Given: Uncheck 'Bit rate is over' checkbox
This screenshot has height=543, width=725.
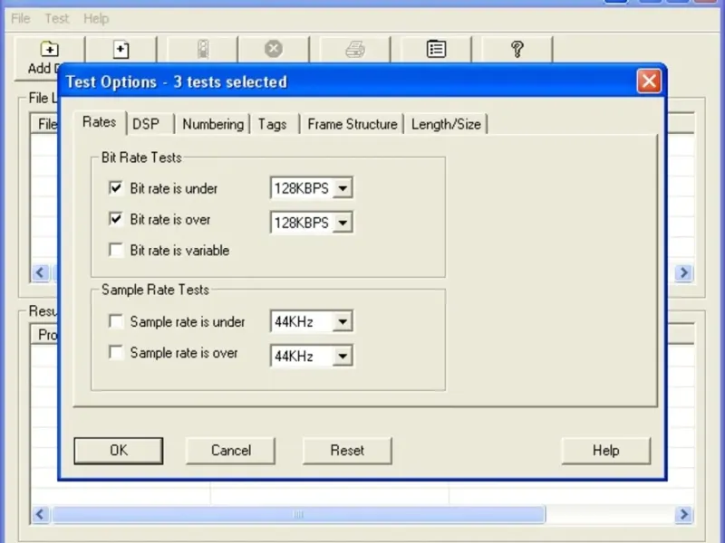Looking at the screenshot, I should 116,219.
